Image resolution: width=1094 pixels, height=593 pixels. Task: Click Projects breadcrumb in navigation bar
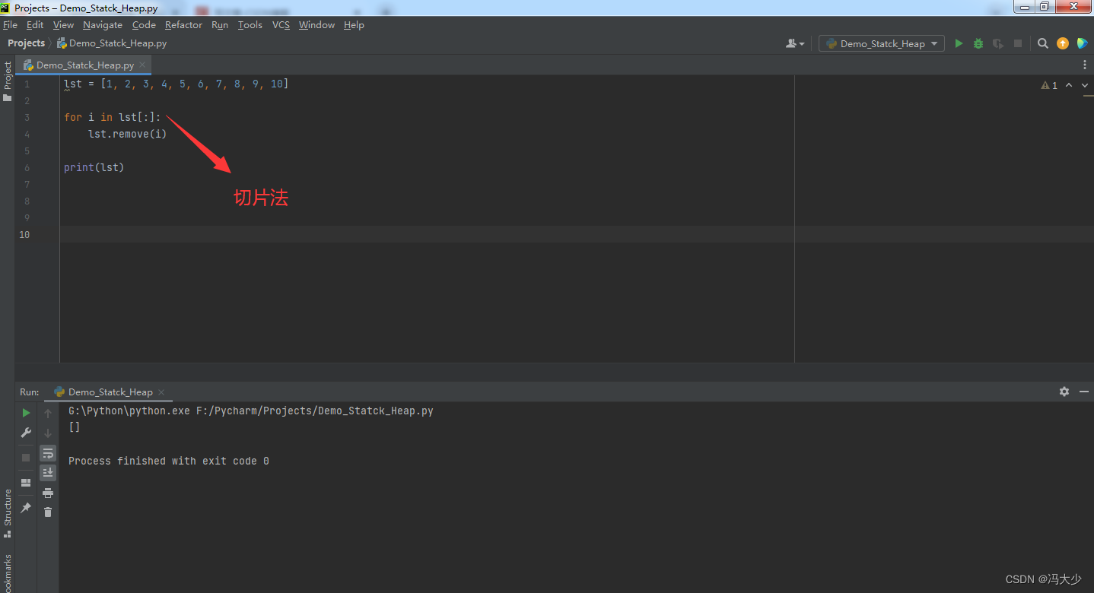click(x=26, y=43)
